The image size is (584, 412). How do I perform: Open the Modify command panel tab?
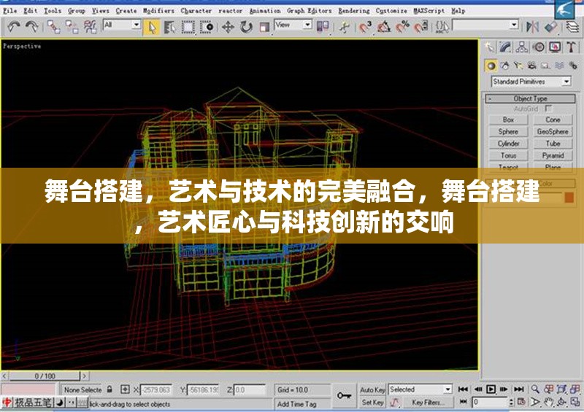point(506,47)
